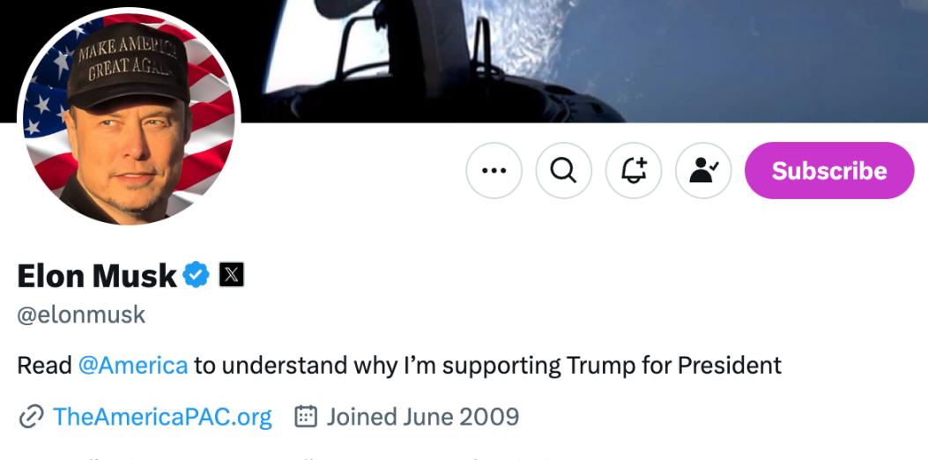Click the "Joined June 2009" text
The image size is (928, 460).
[x=423, y=416]
